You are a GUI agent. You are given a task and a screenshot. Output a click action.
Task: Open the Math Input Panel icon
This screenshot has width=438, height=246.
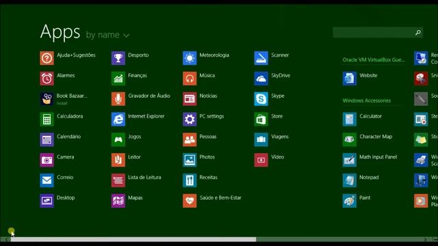(350, 160)
